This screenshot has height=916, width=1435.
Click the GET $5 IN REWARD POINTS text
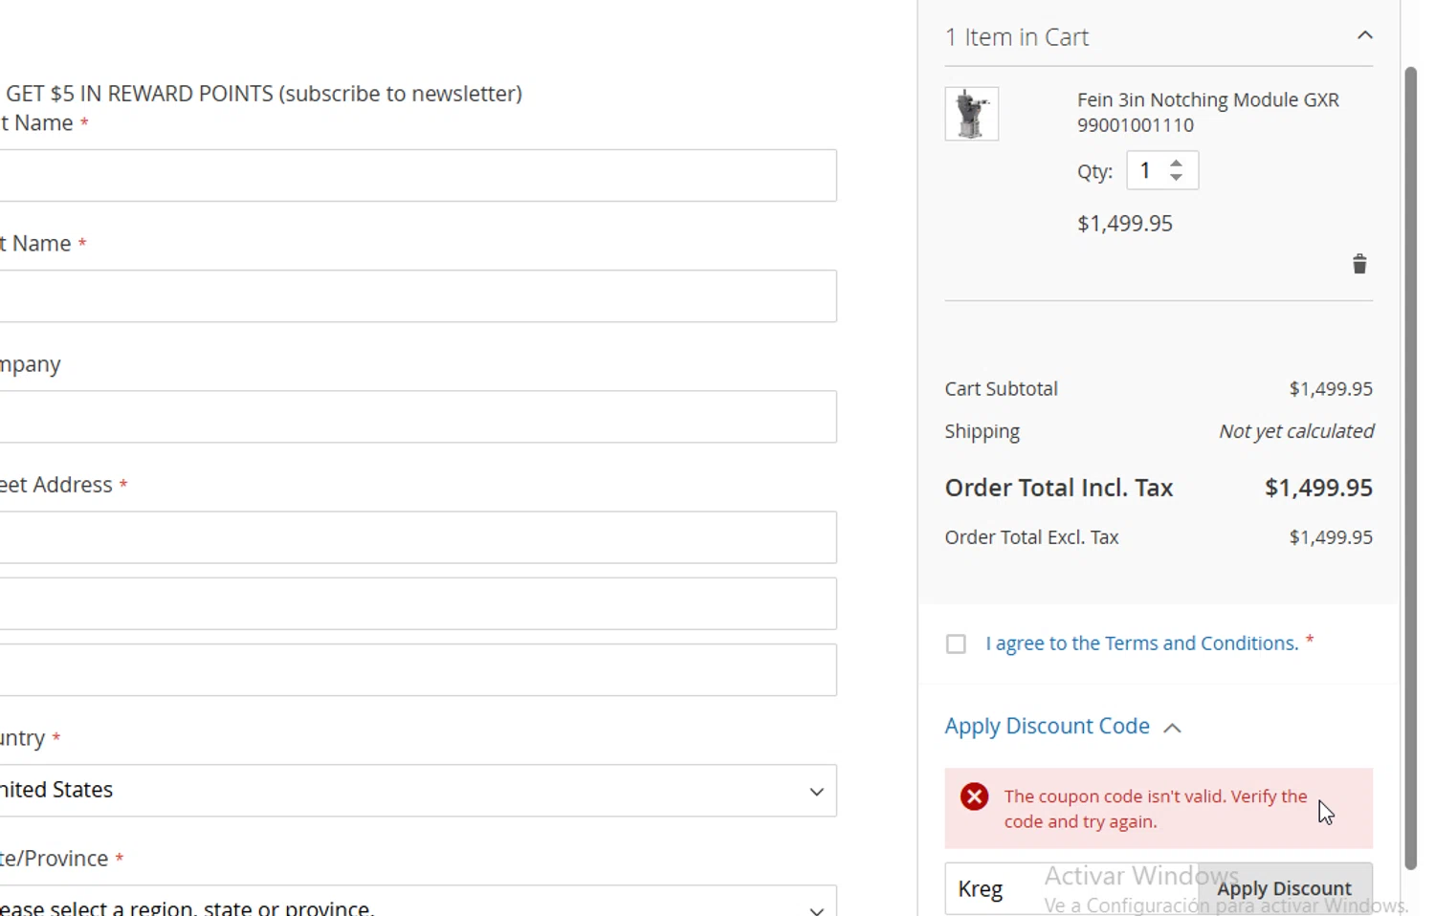click(x=264, y=94)
